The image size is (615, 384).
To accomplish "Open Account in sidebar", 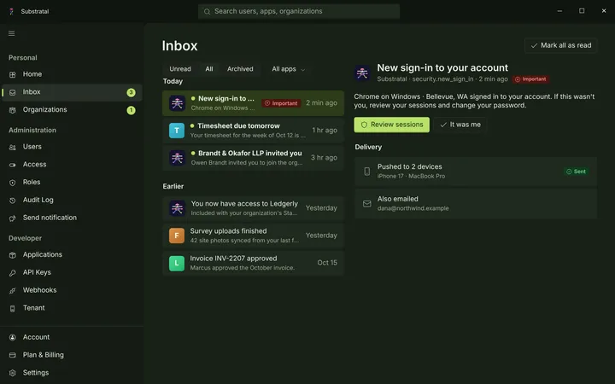I will click(x=72, y=337).
